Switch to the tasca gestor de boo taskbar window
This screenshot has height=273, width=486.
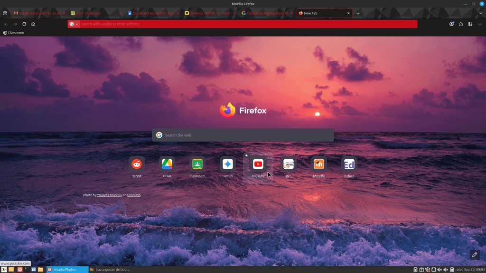tap(110, 270)
